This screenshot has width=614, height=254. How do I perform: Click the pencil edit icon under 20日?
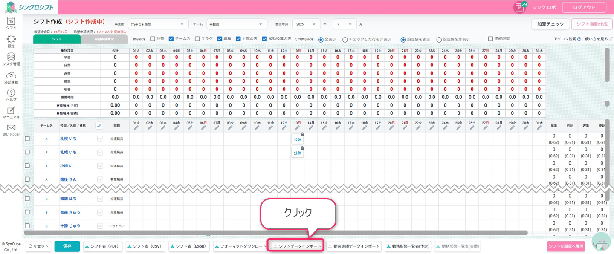[x=391, y=127]
